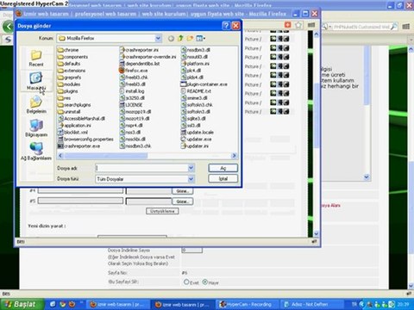The width and height of the screenshot is (414, 310).
Task: Select the uninstall folder
Action: 69,112
